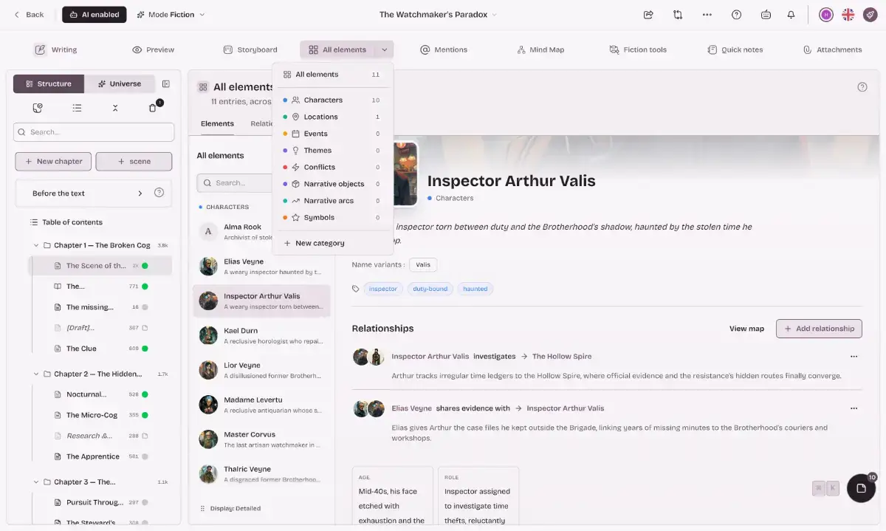
Task: Open the Mind Map tab
Action: click(x=540, y=49)
